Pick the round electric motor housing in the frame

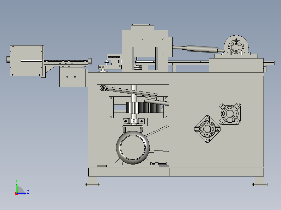(133, 148)
